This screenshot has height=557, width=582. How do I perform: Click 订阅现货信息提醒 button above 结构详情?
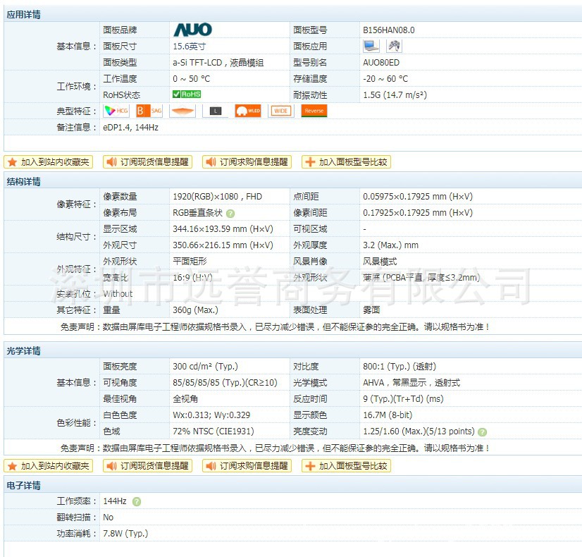pos(148,161)
